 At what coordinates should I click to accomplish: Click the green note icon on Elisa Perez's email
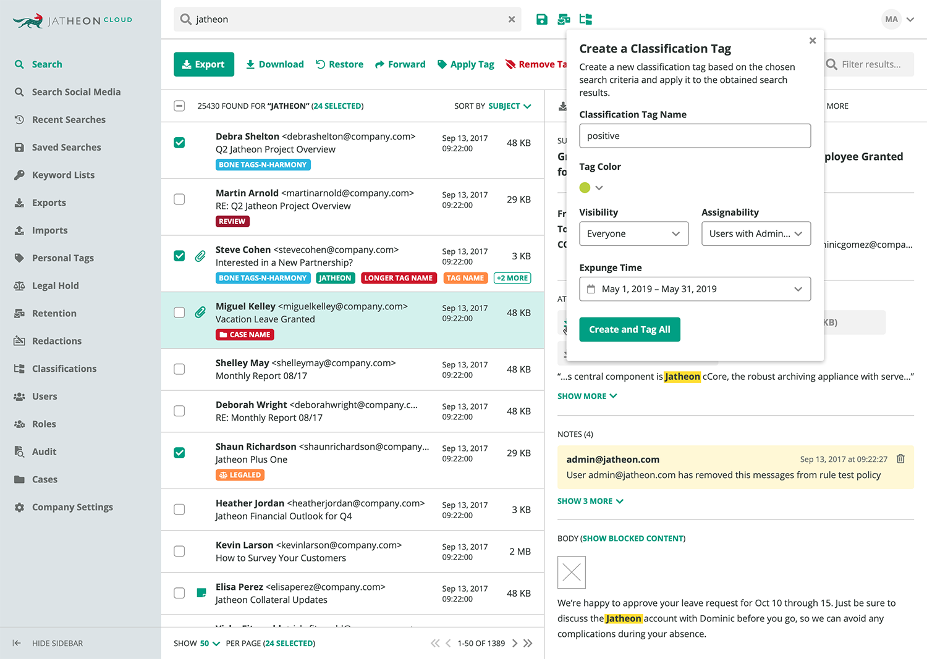pyautogui.click(x=201, y=593)
